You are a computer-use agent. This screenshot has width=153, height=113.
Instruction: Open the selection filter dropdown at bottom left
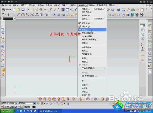click(16, 103)
